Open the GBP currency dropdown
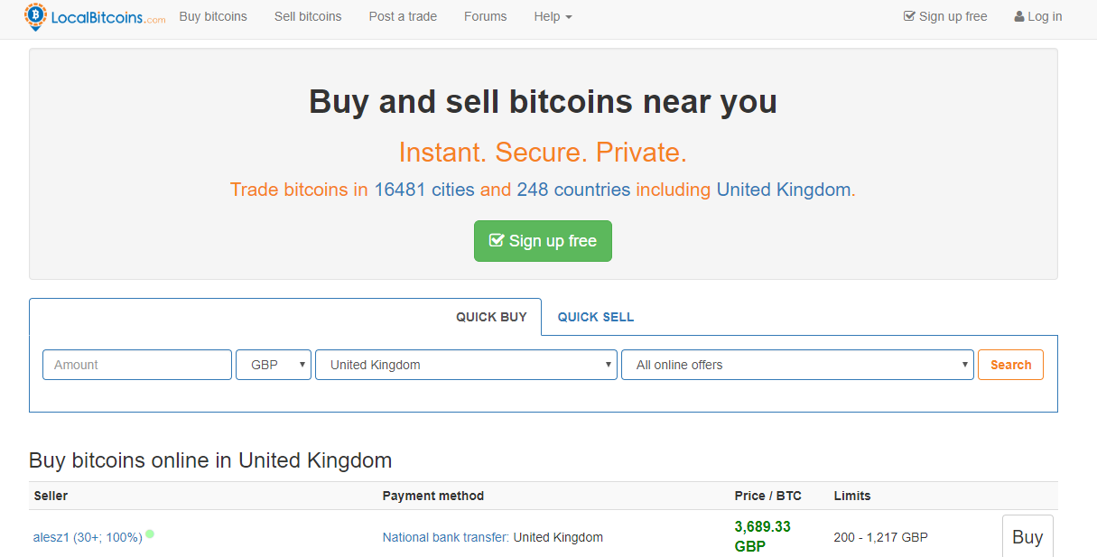The image size is (1097, 557). [x=274, y=365]
